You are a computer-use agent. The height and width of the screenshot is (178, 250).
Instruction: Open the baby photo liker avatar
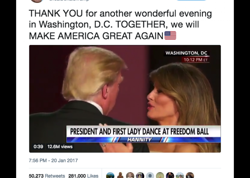point(130,175)
